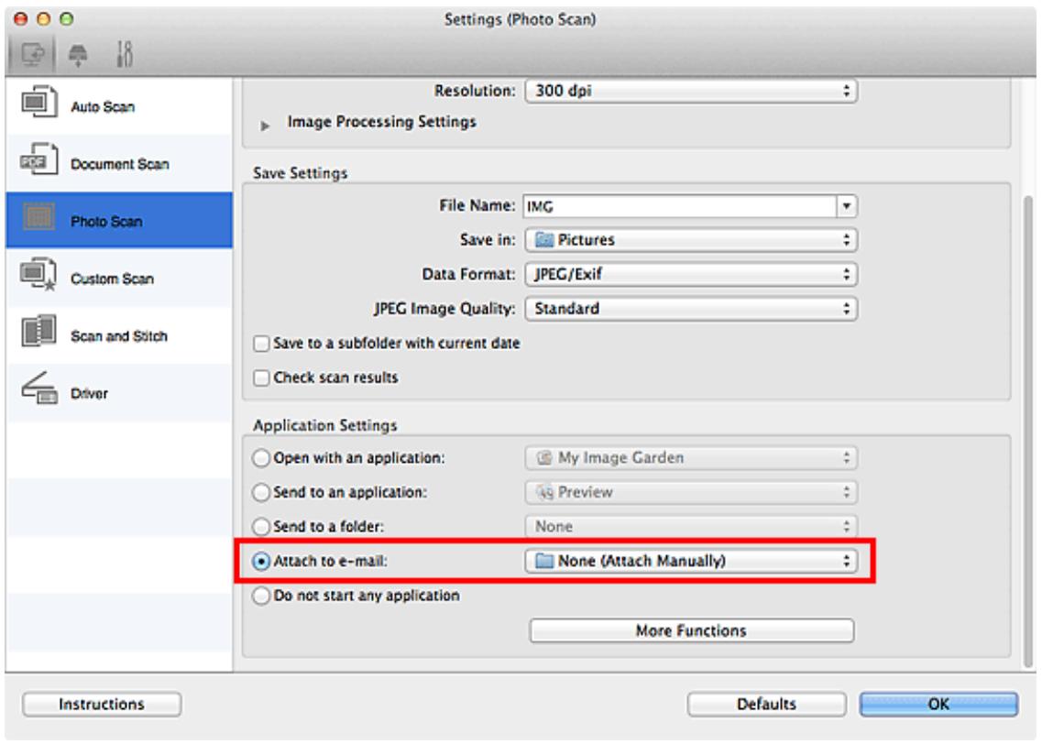Select the Custom Scan icon
Viewport: 1042px width, 744px height.
(x=38, y=276)
